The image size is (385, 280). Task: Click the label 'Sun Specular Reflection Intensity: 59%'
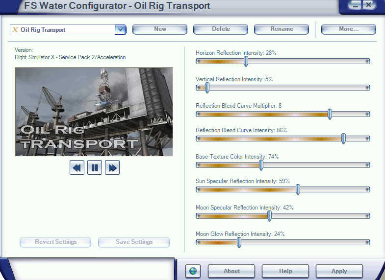pos(243,181)
